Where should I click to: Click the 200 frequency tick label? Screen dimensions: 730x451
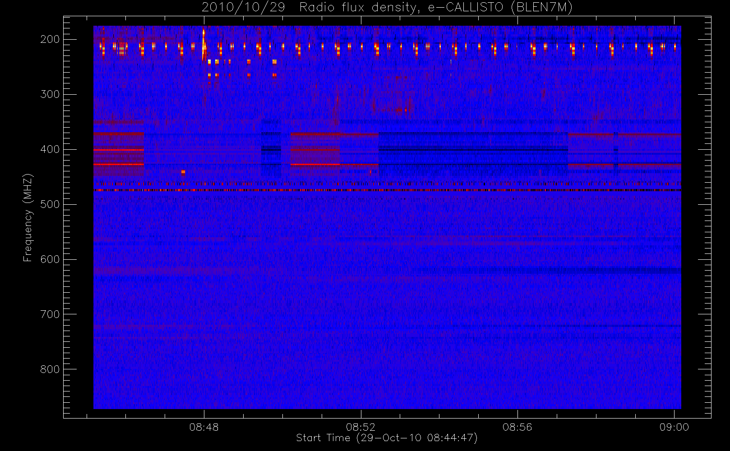click(50, 39)
